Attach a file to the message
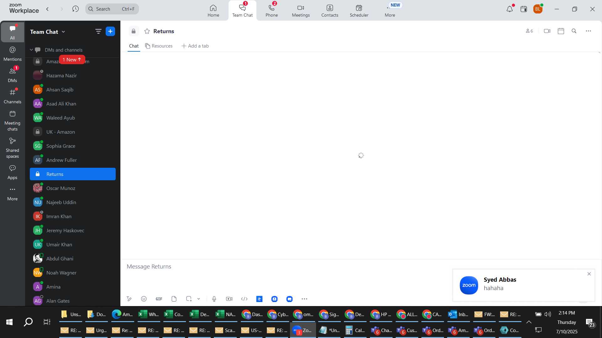This screenshot has height=338, width=602. (174, 299)
